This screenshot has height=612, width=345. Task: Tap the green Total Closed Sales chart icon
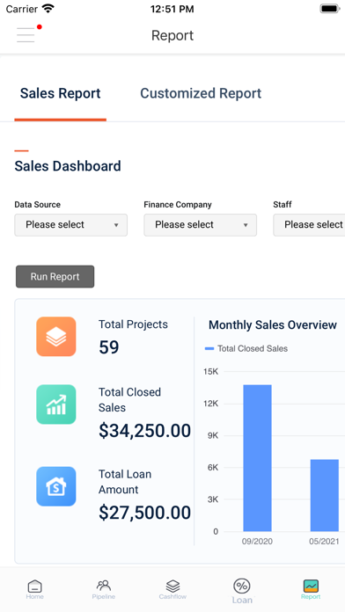(x=56, y=404)
